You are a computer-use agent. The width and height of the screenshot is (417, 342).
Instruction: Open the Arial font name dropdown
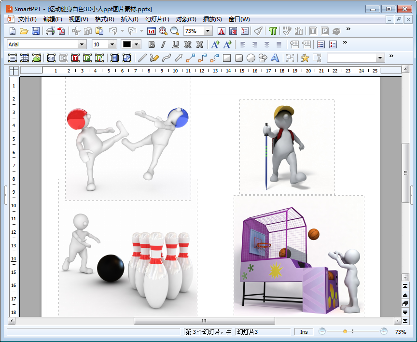(x=82, y=44)
